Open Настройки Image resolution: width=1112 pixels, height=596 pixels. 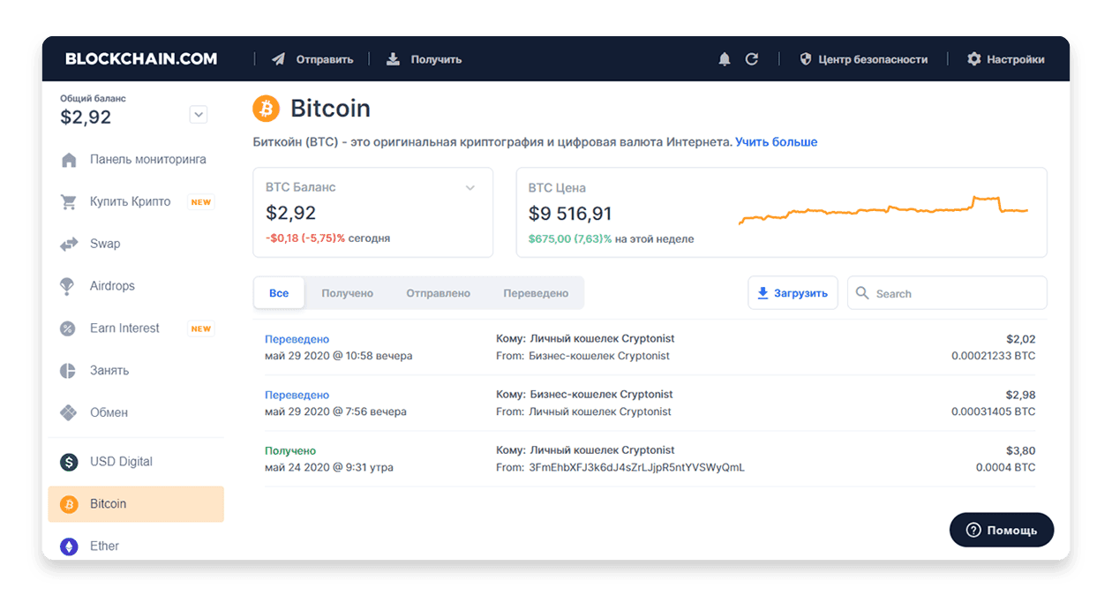tap(1006, 59)
